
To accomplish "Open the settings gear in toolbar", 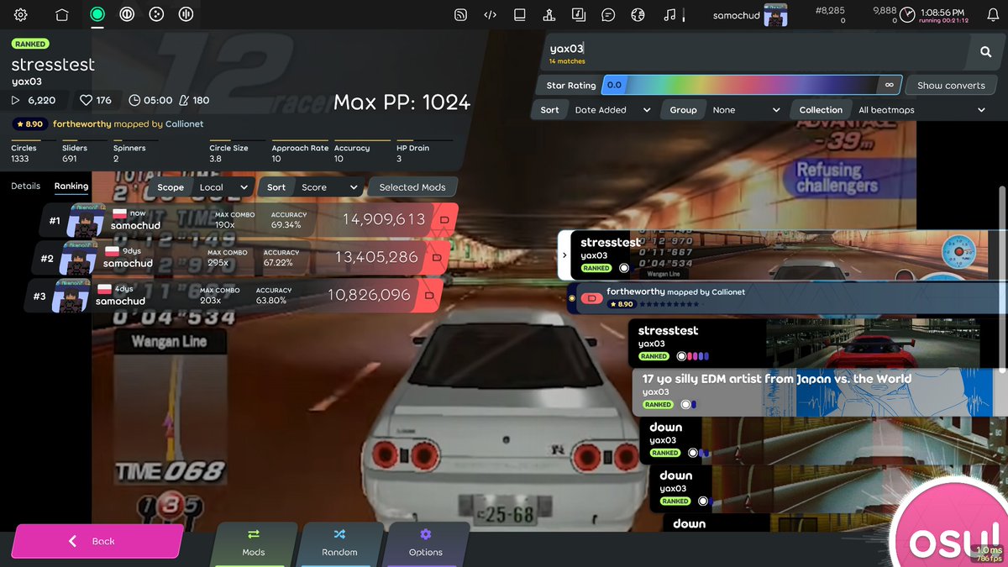I will 20,14.
